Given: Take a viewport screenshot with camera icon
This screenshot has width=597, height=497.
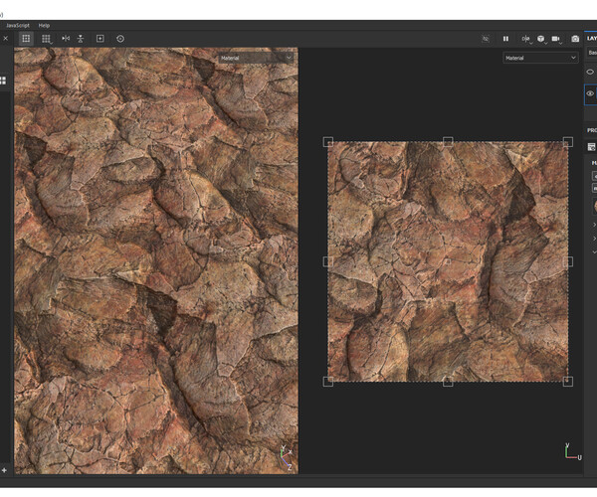Looking at the screenshot, I should (x=575, y=39).
